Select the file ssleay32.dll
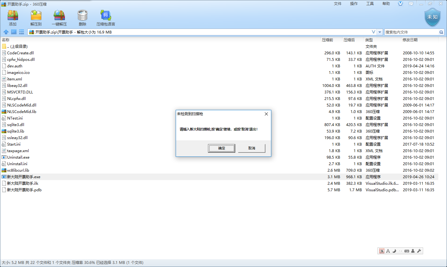The image size is (447, 267). pyautogui.click(x=17, y=138)
